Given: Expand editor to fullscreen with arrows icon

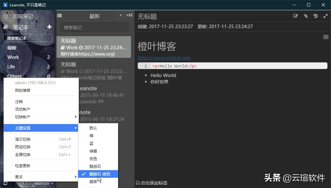Looking at the screenshot, I should [x=326, y=16].
